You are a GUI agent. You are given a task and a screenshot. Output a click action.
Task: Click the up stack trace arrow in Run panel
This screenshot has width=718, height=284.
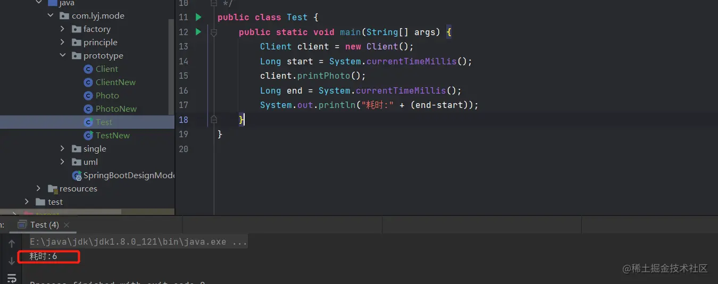tap(12, 244)
